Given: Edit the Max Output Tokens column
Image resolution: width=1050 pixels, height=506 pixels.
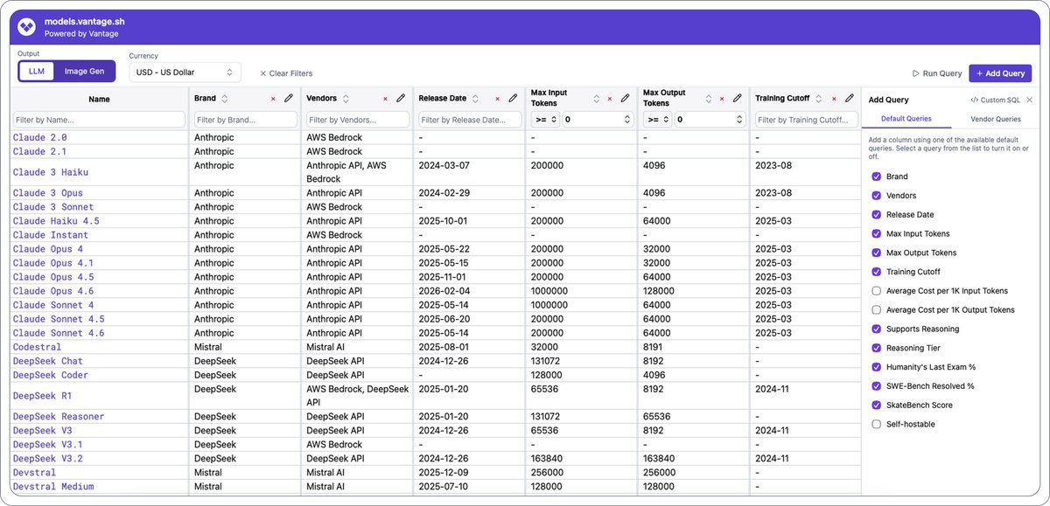Looking at the screenshot, I should point(737,99).
